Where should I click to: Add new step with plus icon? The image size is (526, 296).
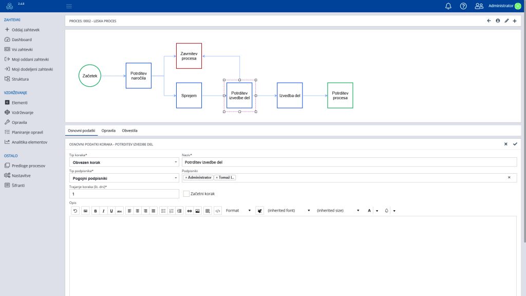pyautogui.click(x=515, y=21)
